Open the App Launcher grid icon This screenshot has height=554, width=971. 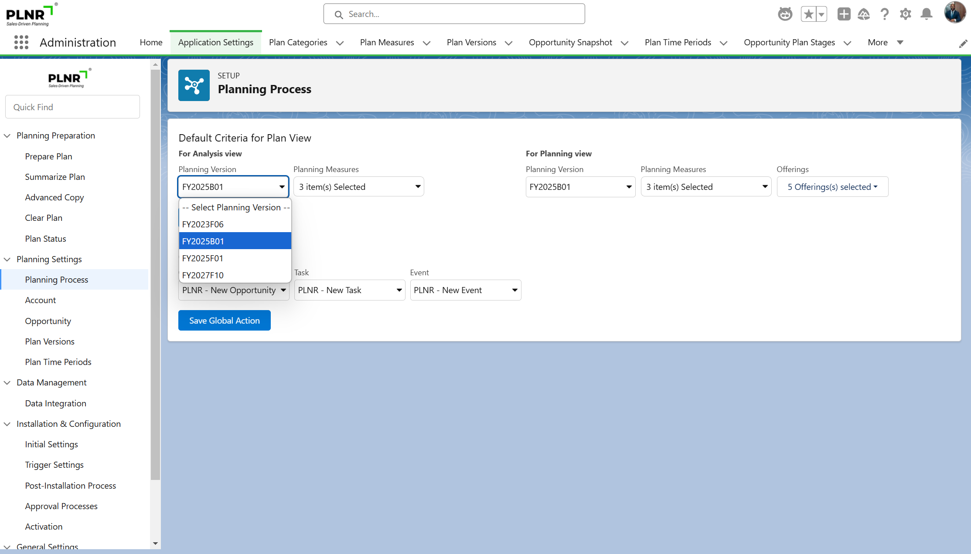[21, 42]
